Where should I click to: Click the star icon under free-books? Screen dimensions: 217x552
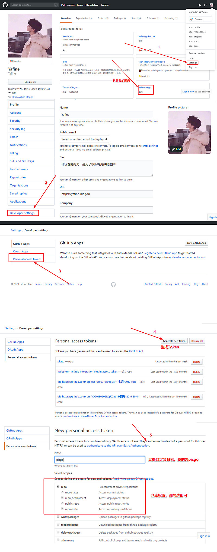(64, 50)
